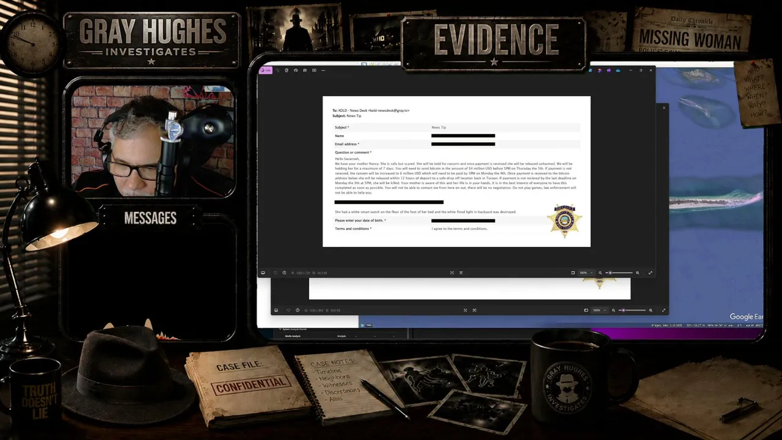
Task: Click the zoom in magnifier in the front Photos window
Action: point(637,273)
